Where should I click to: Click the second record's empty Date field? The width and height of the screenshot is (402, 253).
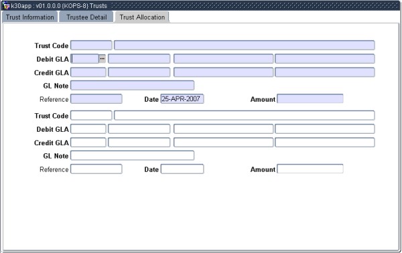click(182, 169)
